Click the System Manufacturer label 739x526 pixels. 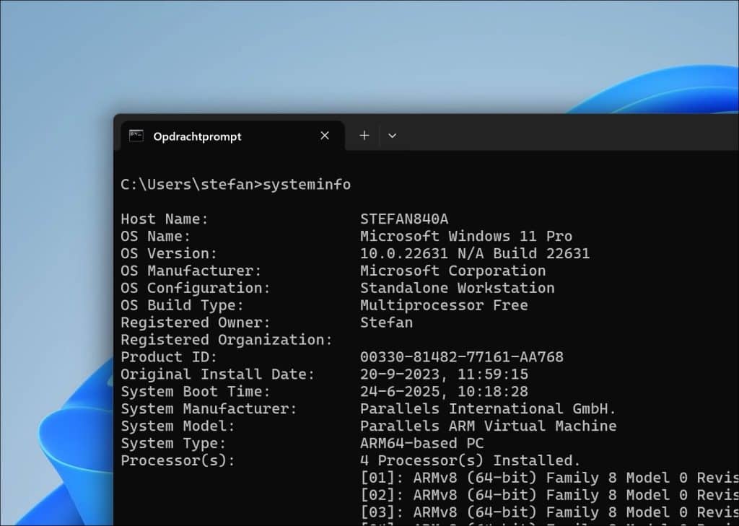(x=209, y=408)
